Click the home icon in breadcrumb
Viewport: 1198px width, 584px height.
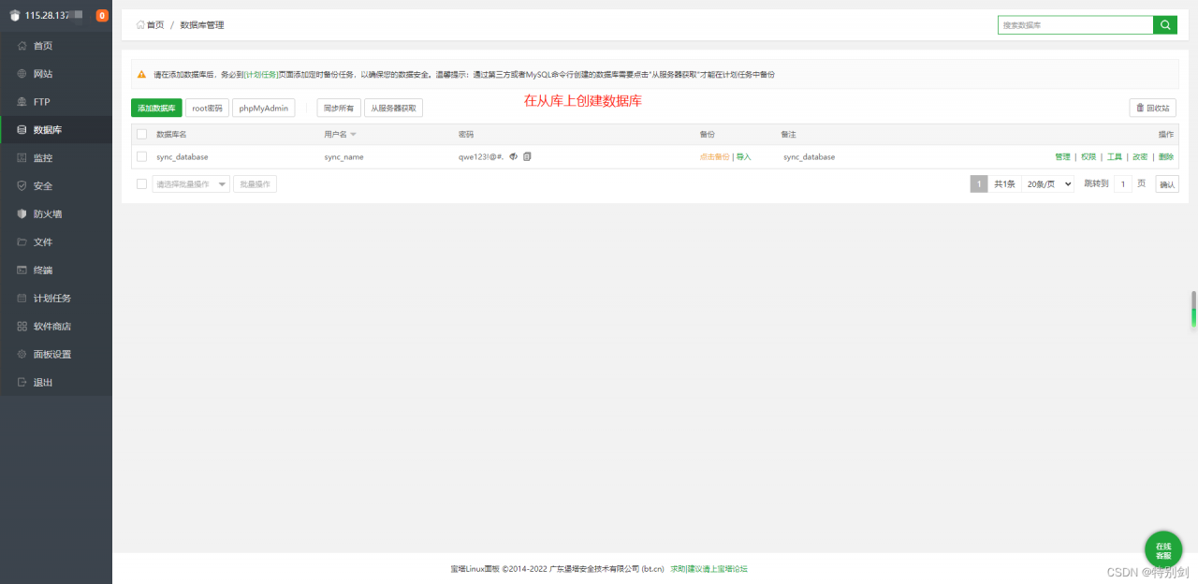tap(140, 25)
